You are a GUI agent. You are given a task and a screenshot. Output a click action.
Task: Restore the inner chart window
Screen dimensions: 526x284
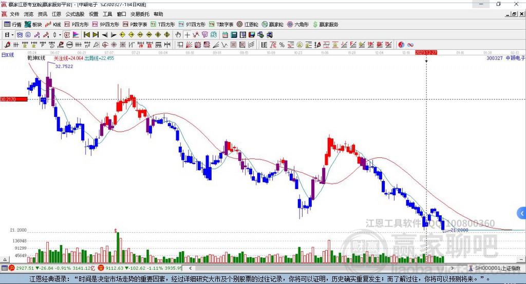(515, 14)
